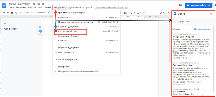Check the cloud save status icon
The width and height of the screenshot is (216, 97).
[43, 4]
